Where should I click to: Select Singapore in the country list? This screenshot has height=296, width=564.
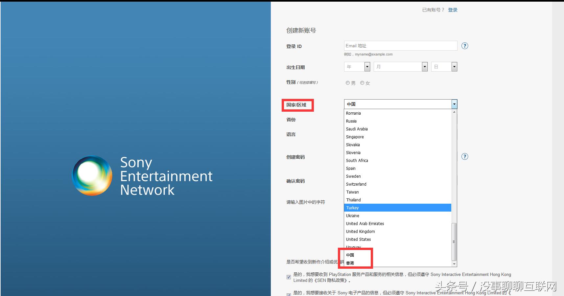(x=355, y=137)
